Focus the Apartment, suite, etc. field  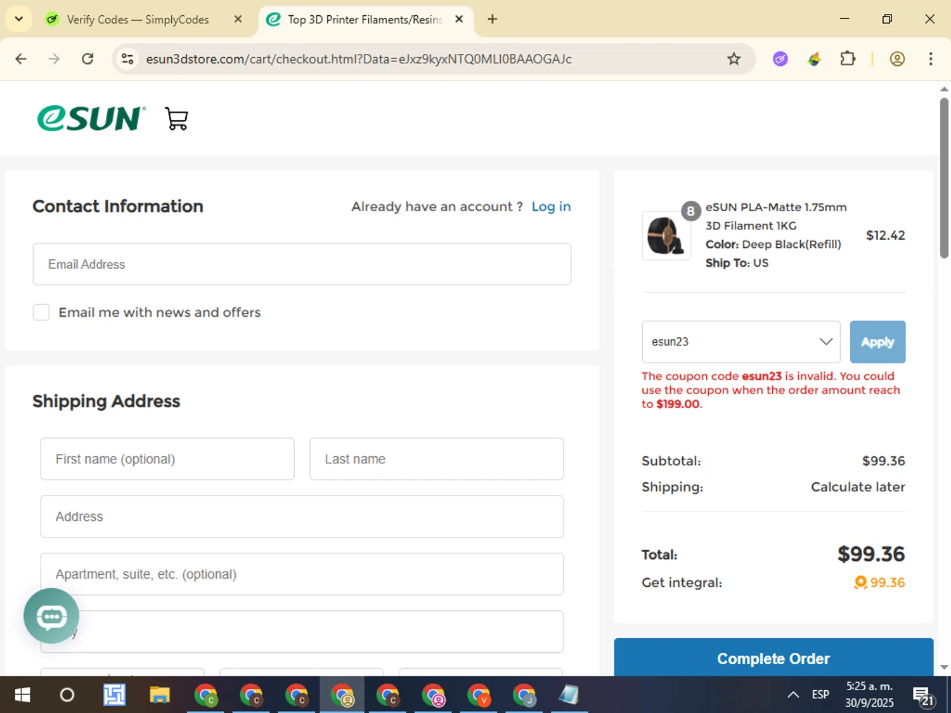pos(302,574)
